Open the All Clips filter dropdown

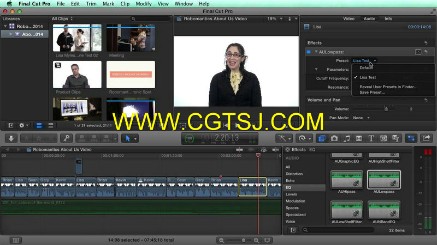pos(62,19)
